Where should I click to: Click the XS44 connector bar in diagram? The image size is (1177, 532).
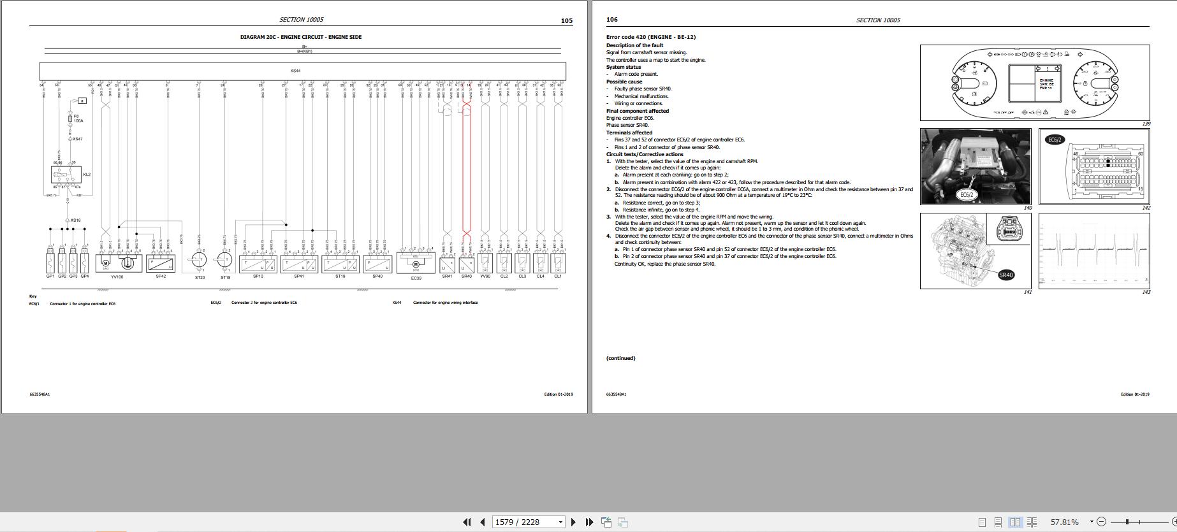point(303,71)
